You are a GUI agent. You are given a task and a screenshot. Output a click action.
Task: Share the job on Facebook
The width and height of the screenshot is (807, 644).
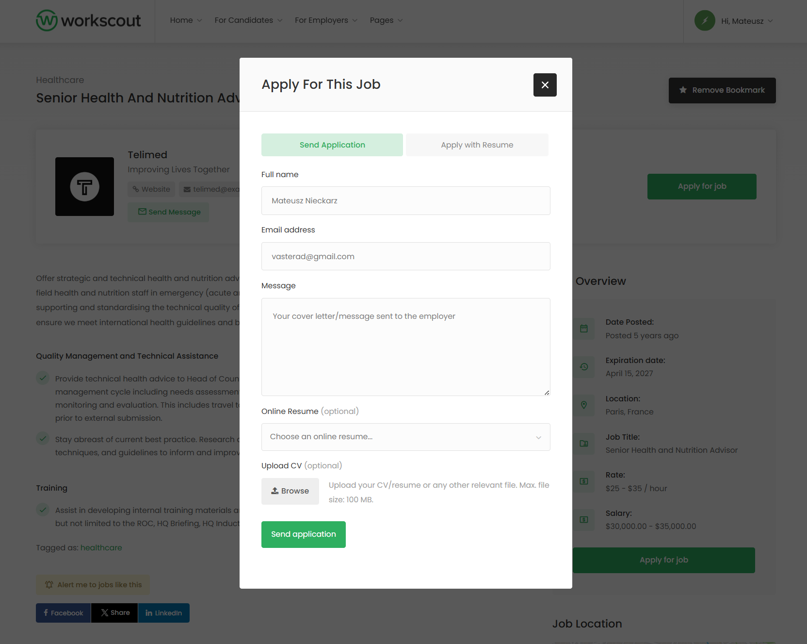(63, 613)
